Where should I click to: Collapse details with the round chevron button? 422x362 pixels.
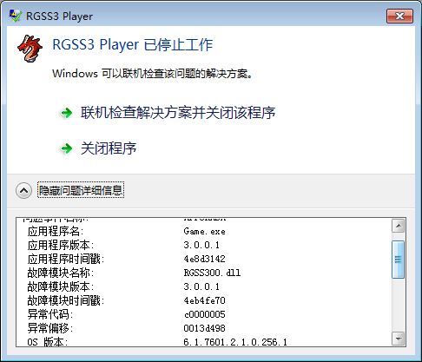[x=23, y=190]
